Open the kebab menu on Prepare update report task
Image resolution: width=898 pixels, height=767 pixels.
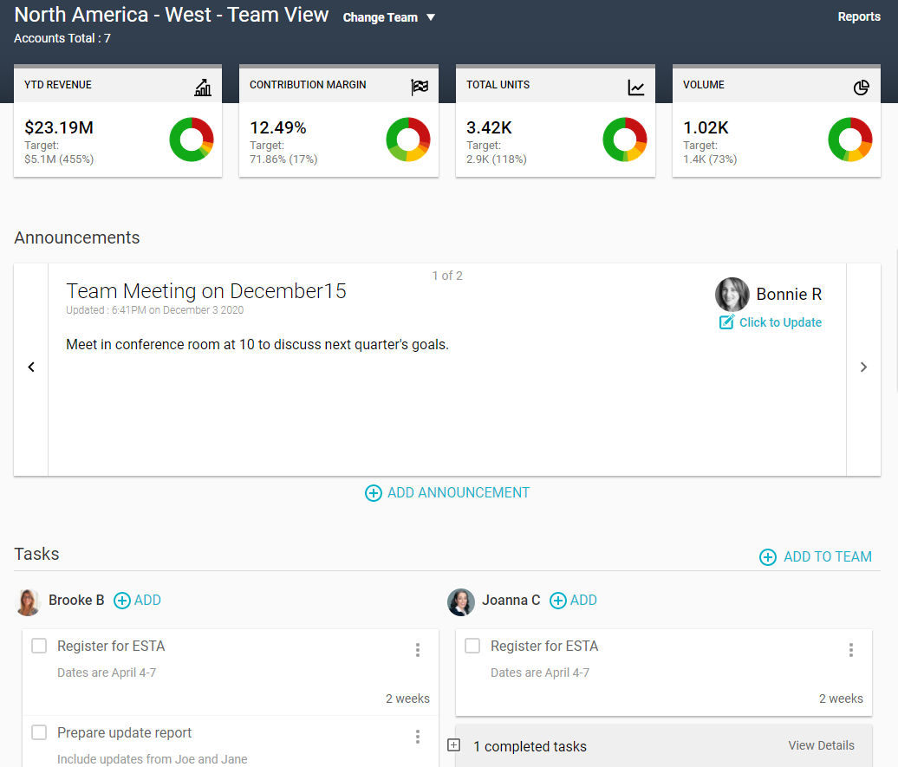[418, 736]
